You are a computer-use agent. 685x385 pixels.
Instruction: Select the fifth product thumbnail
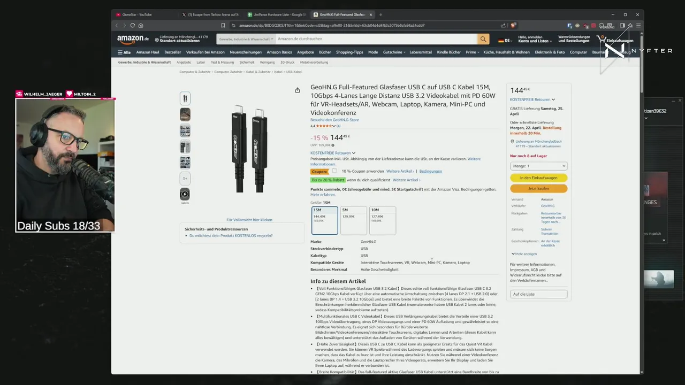click(x=185, y=163)
